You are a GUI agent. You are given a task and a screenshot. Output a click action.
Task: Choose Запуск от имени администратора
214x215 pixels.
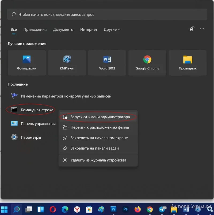[100, 117]
